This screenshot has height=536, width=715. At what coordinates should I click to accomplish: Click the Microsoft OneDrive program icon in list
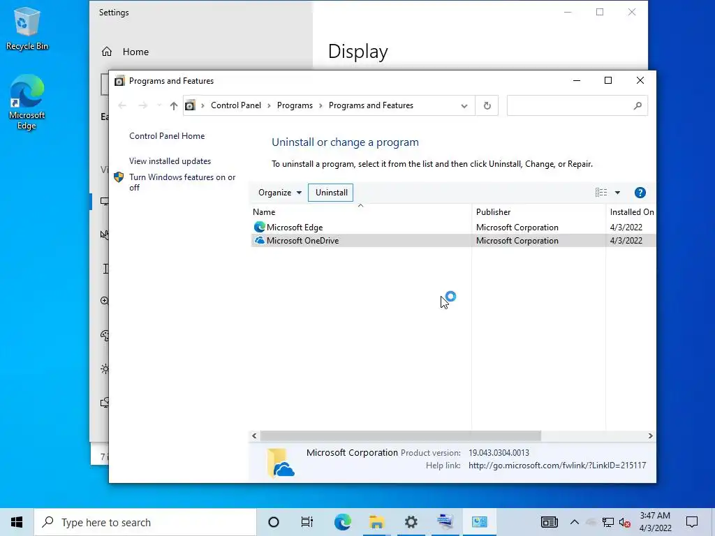[x=260, y=240]
